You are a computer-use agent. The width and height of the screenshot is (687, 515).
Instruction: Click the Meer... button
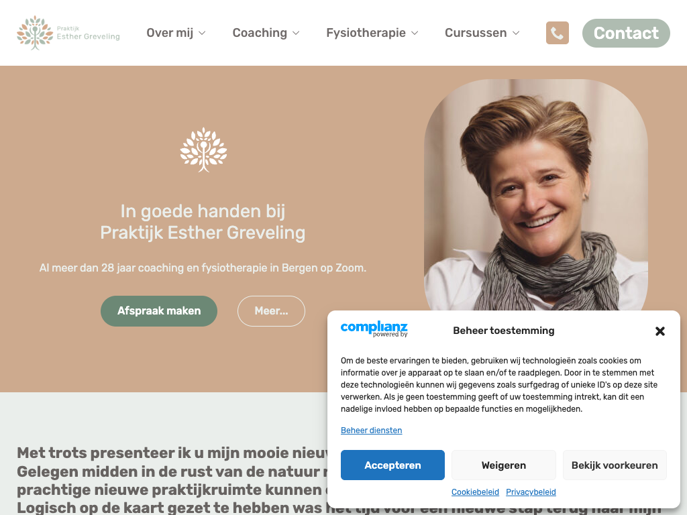coord(271,311)
